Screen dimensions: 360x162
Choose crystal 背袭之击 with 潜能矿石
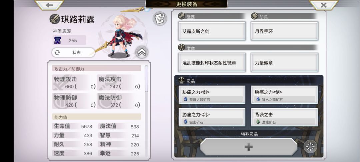point(284,117)
